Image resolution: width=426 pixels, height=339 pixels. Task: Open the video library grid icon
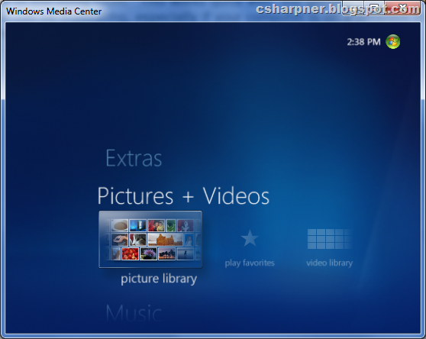pyautogui.click(x=330, y=239)
